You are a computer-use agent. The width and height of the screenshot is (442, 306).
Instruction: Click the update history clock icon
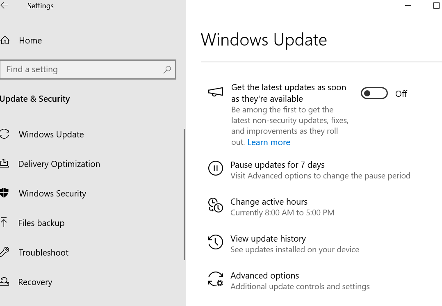pos(216,242)
